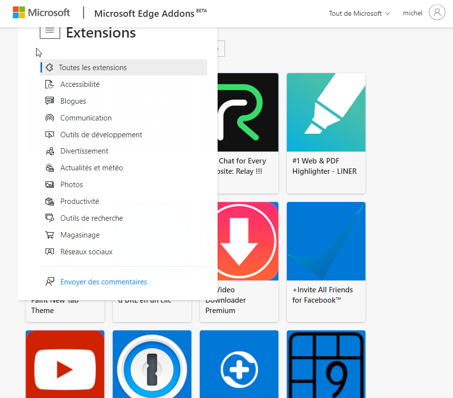
Task: Click the Accessibilité category icon
Action: pyautogui.click(x=49, y=84)
